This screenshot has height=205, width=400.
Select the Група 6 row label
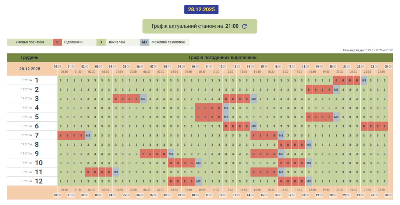[x=30, y=126]
